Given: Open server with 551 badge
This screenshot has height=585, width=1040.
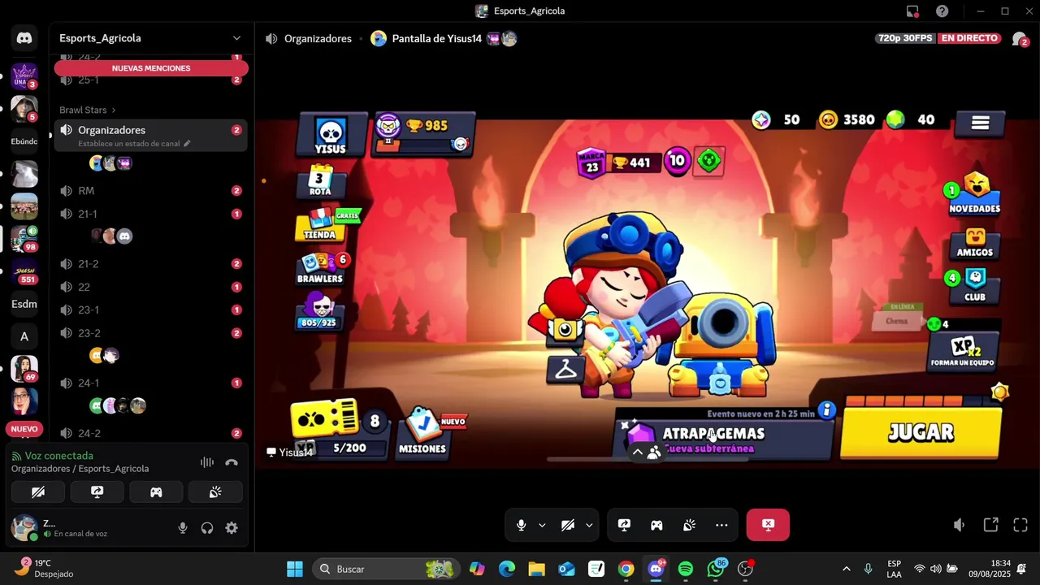Looking at the screenshot, I should (24, 272).
